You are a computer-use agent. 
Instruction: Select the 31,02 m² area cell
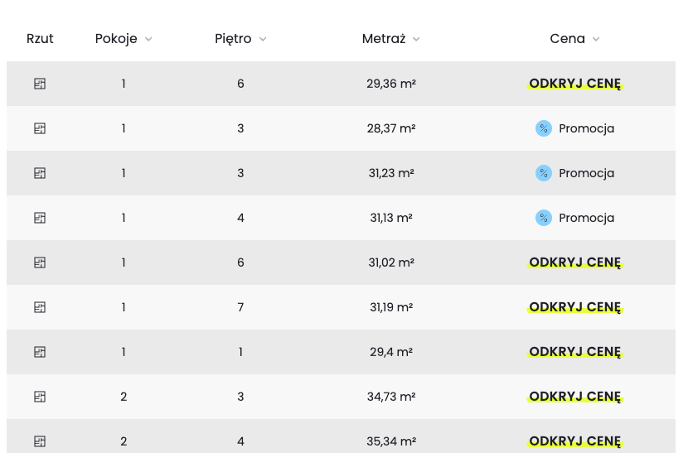391,262
